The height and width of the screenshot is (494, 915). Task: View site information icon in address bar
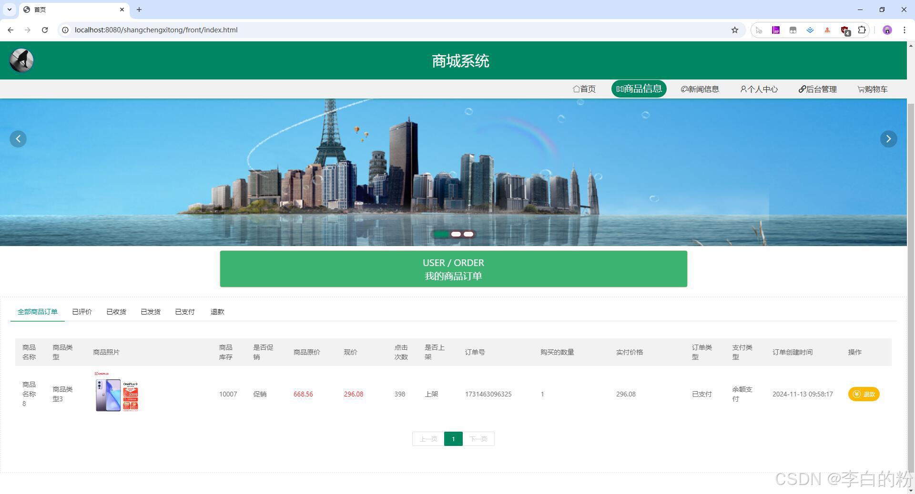click(x=65, y=30)
